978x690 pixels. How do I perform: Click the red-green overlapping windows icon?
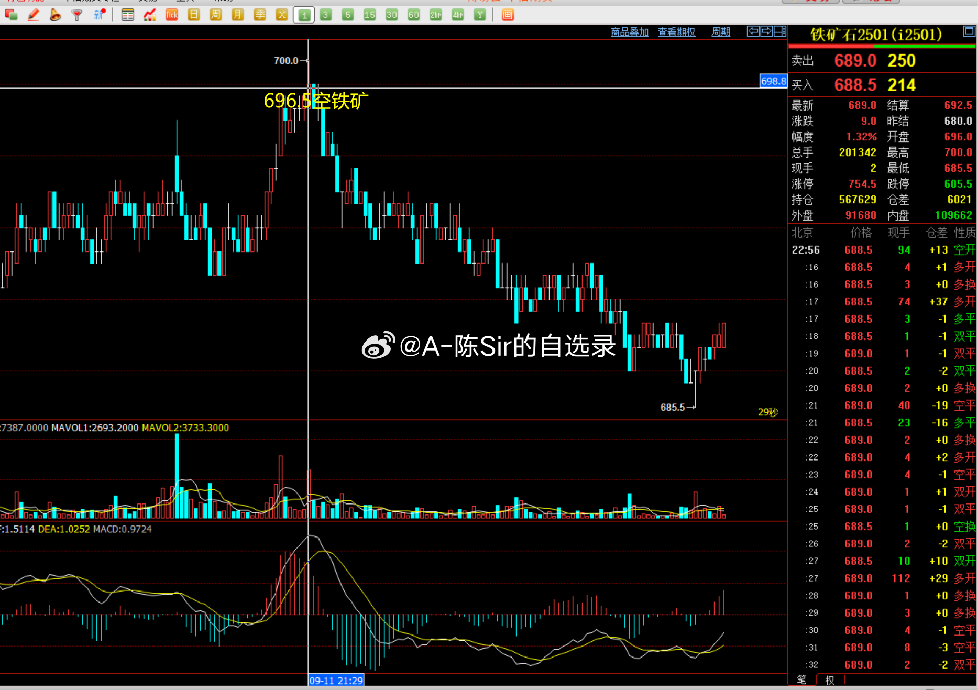[x=11, y=15]
